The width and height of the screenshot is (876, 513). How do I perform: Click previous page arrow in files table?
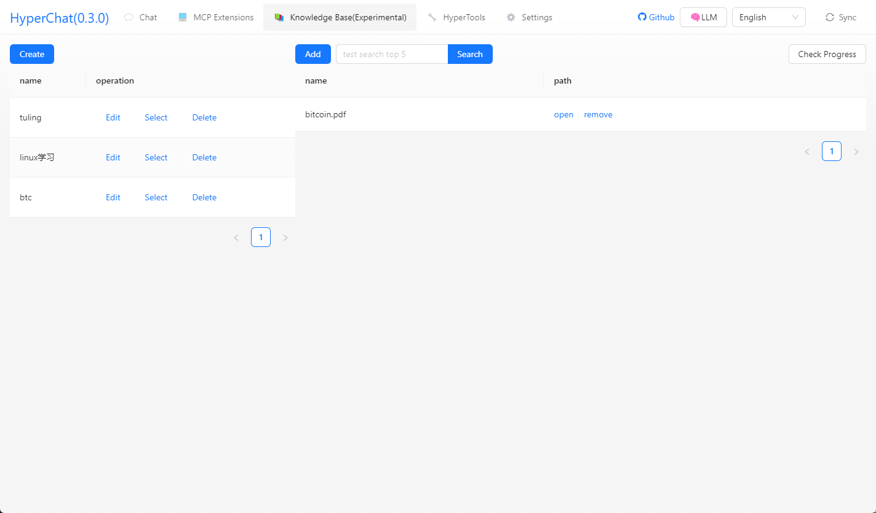(807, 151)
